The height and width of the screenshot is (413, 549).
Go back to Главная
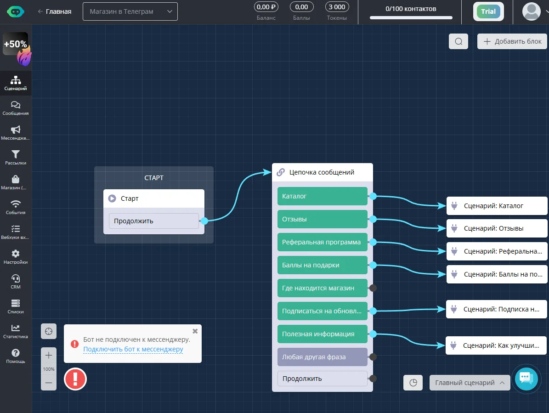click(x=55, y=11)
